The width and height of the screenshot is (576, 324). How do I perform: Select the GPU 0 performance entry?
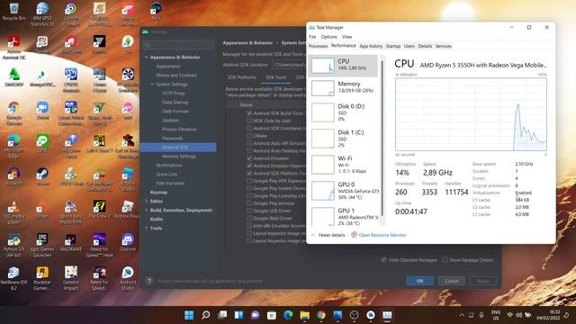pos(343,191)
